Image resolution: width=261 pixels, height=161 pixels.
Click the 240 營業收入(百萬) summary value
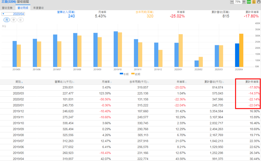point(71,16)
